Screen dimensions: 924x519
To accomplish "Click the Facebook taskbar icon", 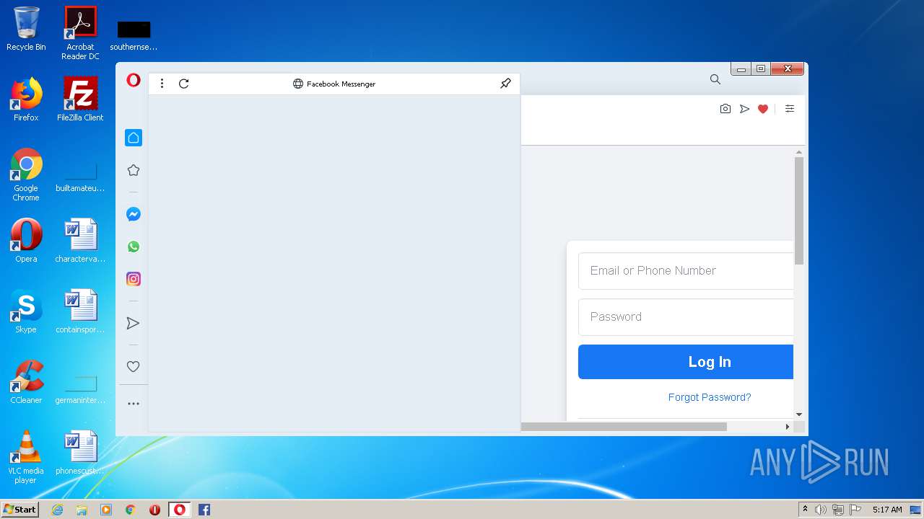I will tap(204, 510).
